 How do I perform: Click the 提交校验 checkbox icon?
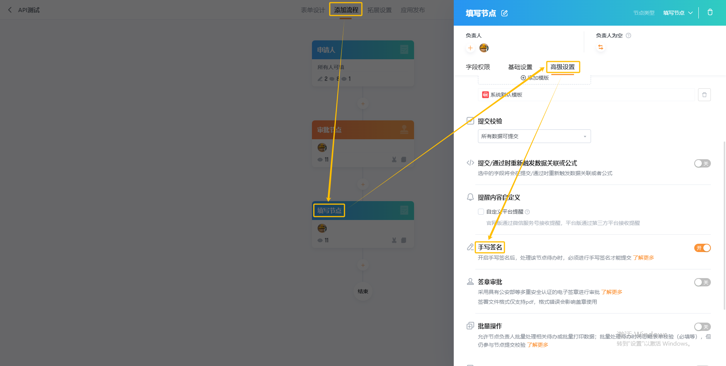point(470,121)
